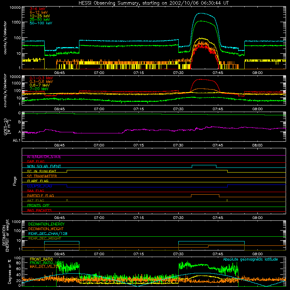Select the orange '6-12 keV' legend label
The width and height of the screenshot is (290, 290).
39,12
